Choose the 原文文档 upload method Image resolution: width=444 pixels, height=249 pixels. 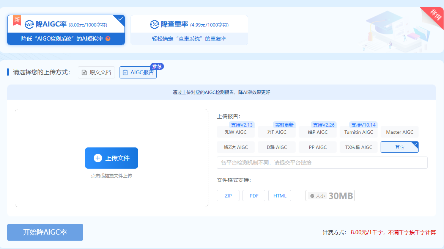(96, 72)
